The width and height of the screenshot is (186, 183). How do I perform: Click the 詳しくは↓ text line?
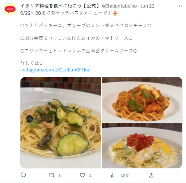coord(31,63)
